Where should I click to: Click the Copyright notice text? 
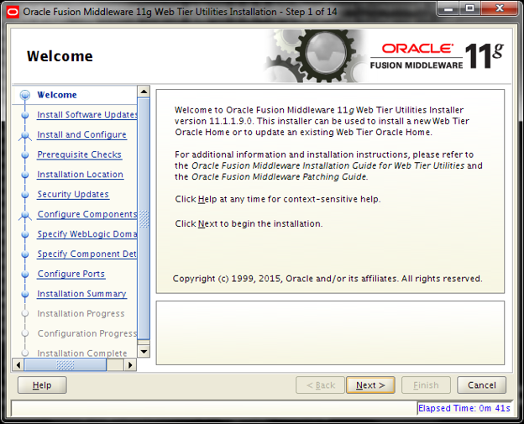point(327,279)
